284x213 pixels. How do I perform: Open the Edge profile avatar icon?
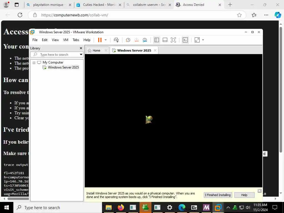tap(6, 5)
